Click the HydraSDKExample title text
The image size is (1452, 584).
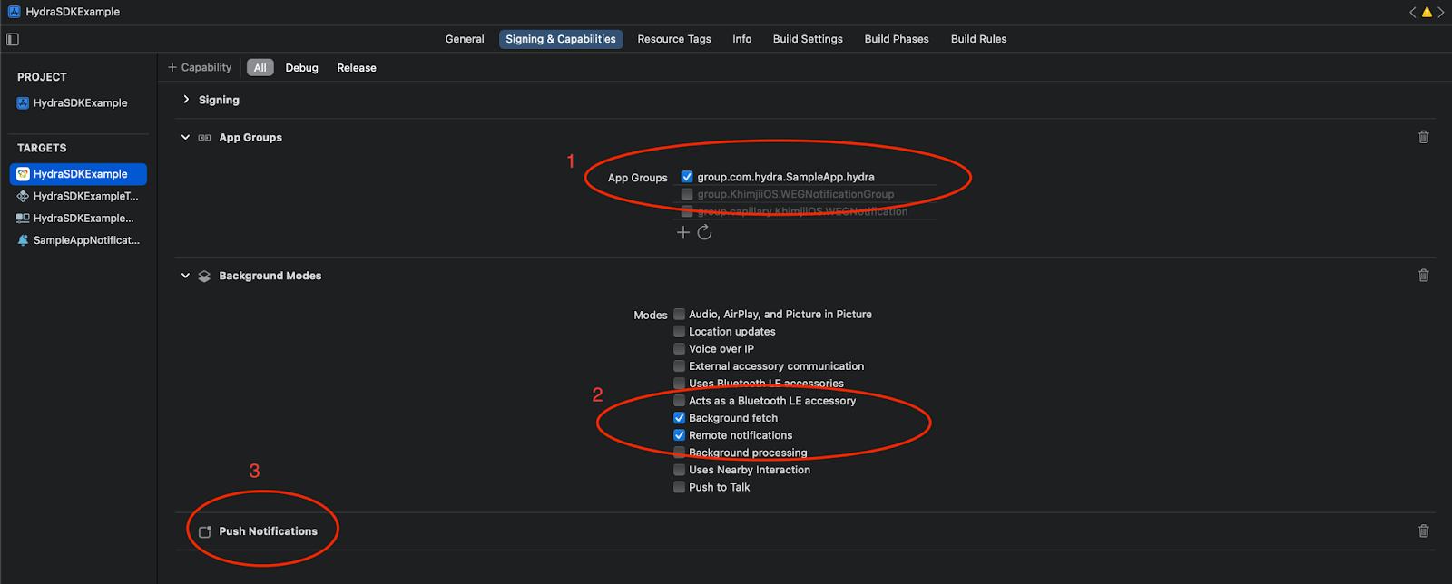(74, 12)
